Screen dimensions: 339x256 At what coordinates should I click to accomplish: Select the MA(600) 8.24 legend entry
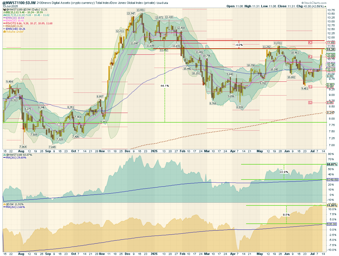tap(14, 26)
